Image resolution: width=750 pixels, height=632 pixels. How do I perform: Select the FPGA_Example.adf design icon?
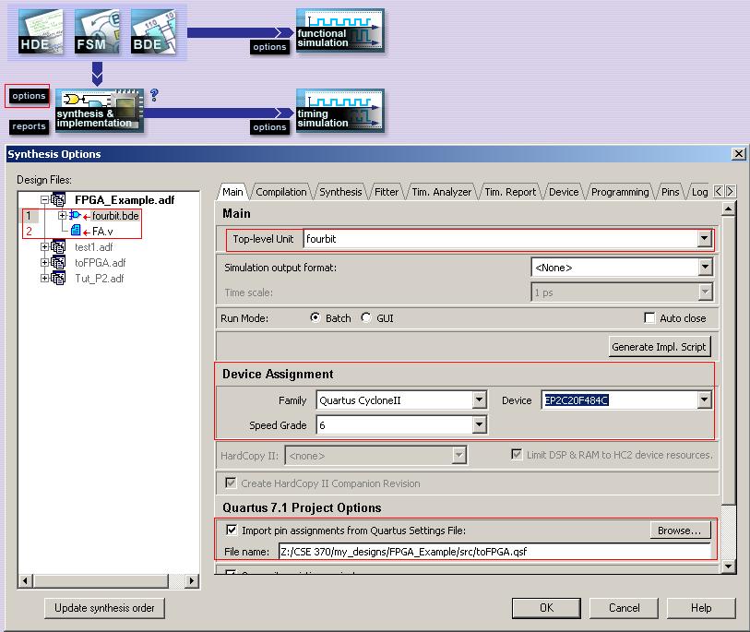58,199
